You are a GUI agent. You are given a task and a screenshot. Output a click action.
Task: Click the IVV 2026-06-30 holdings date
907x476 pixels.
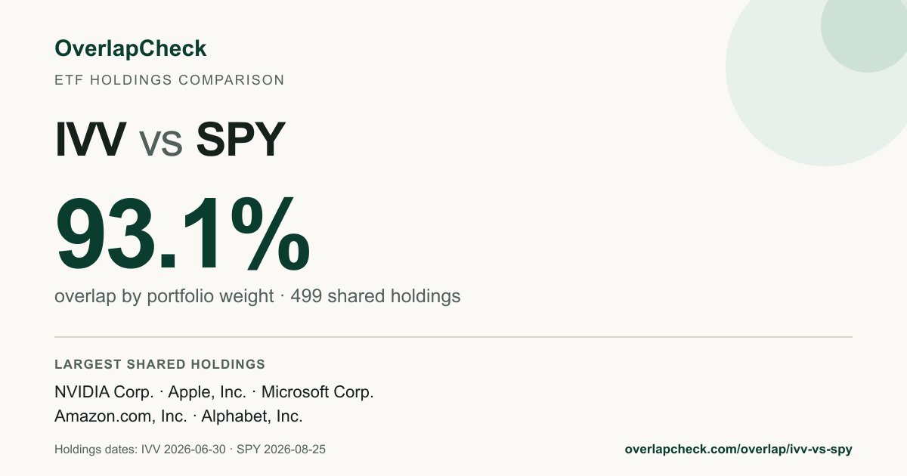point(184,450)
